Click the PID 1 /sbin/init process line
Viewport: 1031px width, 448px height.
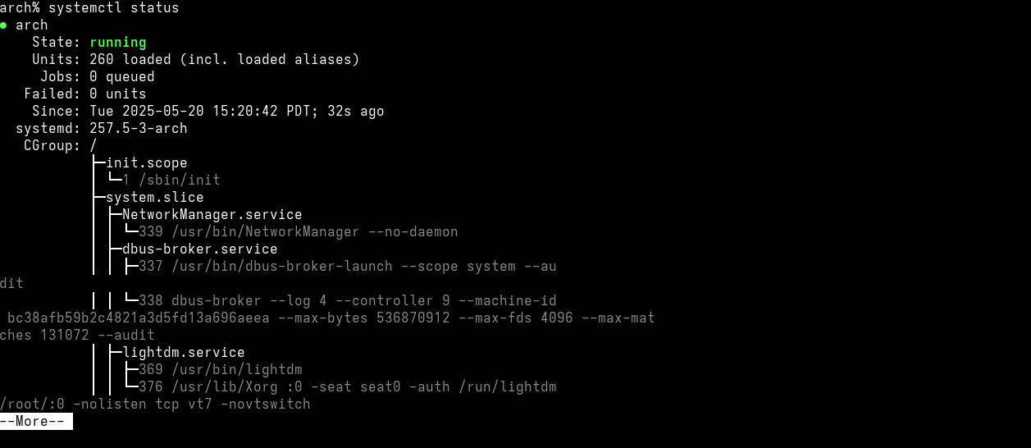[x=171, y=180]
